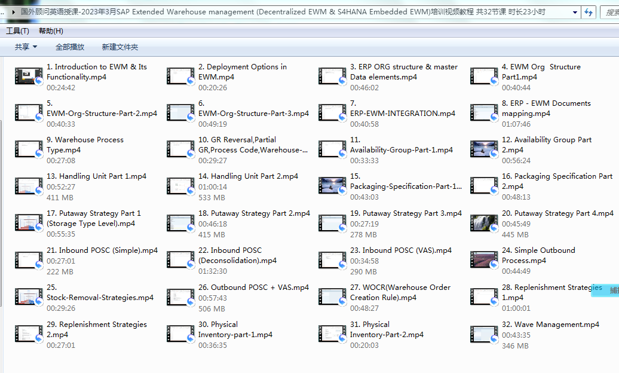Select file name 30. Physical Inventory-part-1.mp4

click(x=235, y=329)
